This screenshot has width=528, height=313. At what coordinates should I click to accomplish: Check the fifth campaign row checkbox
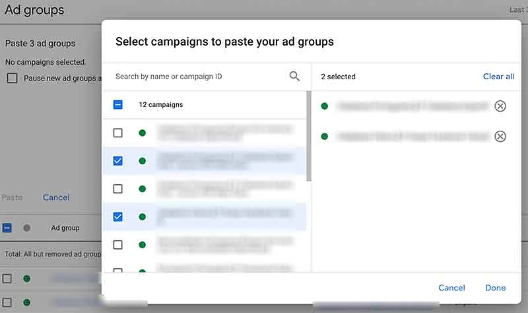pos(118,244)
